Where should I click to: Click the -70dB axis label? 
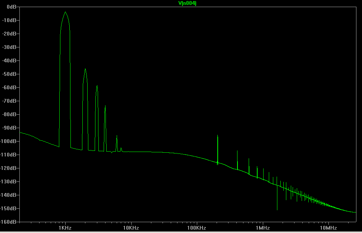point(9,101)
